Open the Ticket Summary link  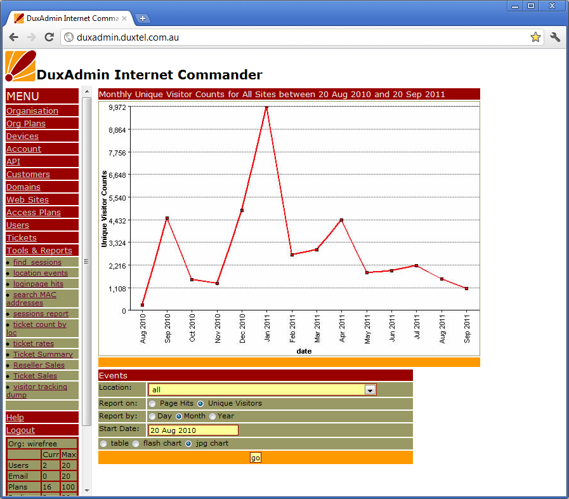[x=43, y=354]
